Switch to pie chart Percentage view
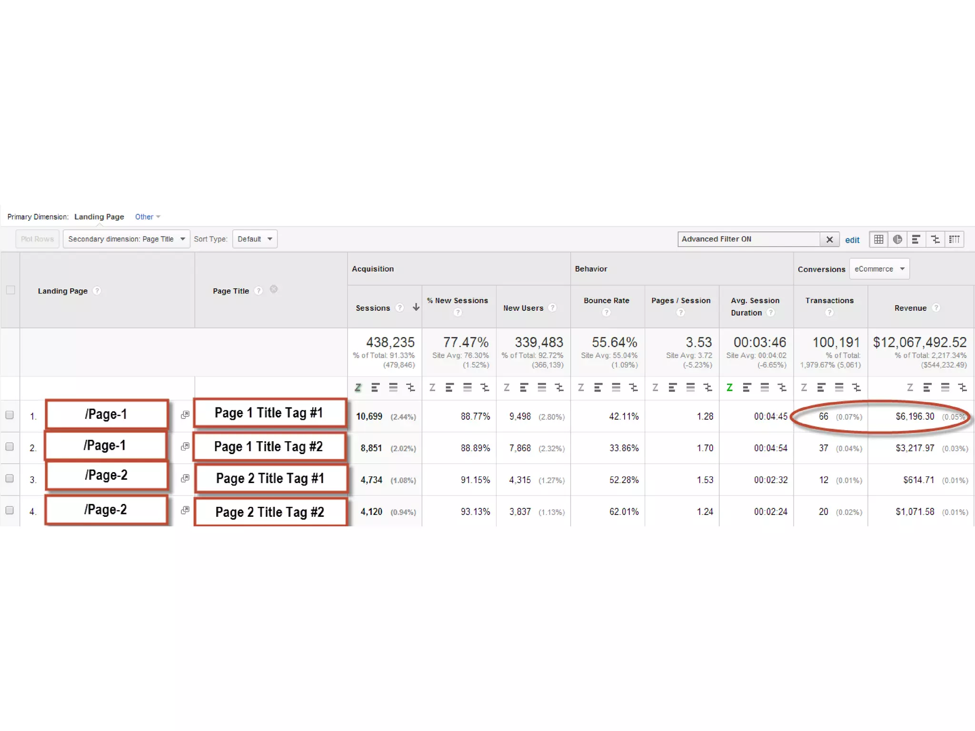This screenshot has width=975, height=731. 897,239
